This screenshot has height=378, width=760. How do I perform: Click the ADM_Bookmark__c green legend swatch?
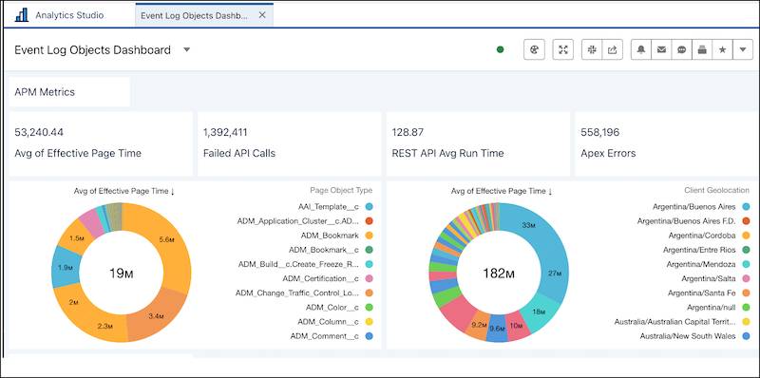pyautogui.click(x=369, y=250)
